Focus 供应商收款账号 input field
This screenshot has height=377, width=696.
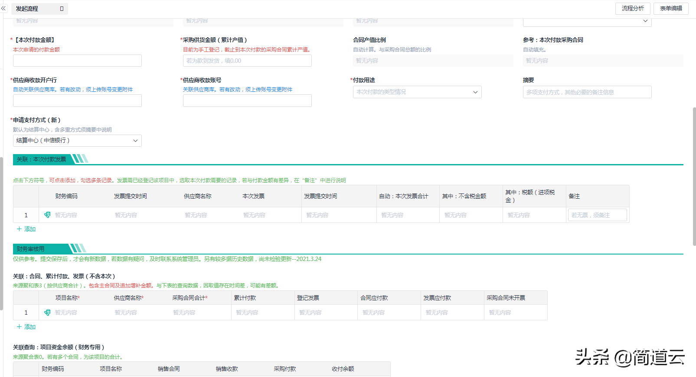pyautogui.click(x=247, y=100)
